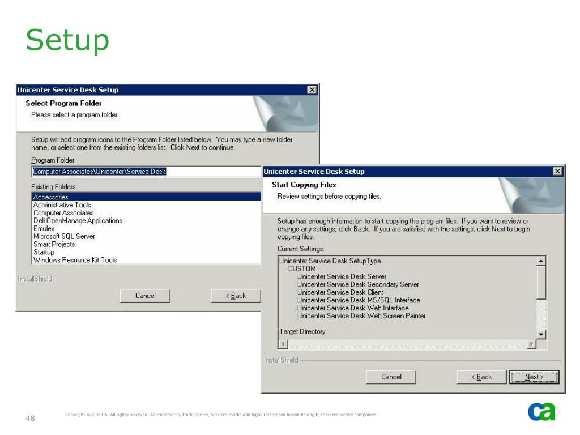
Task: Cancel the Start Copying Files dialog
Action: [x=391, y=377]
